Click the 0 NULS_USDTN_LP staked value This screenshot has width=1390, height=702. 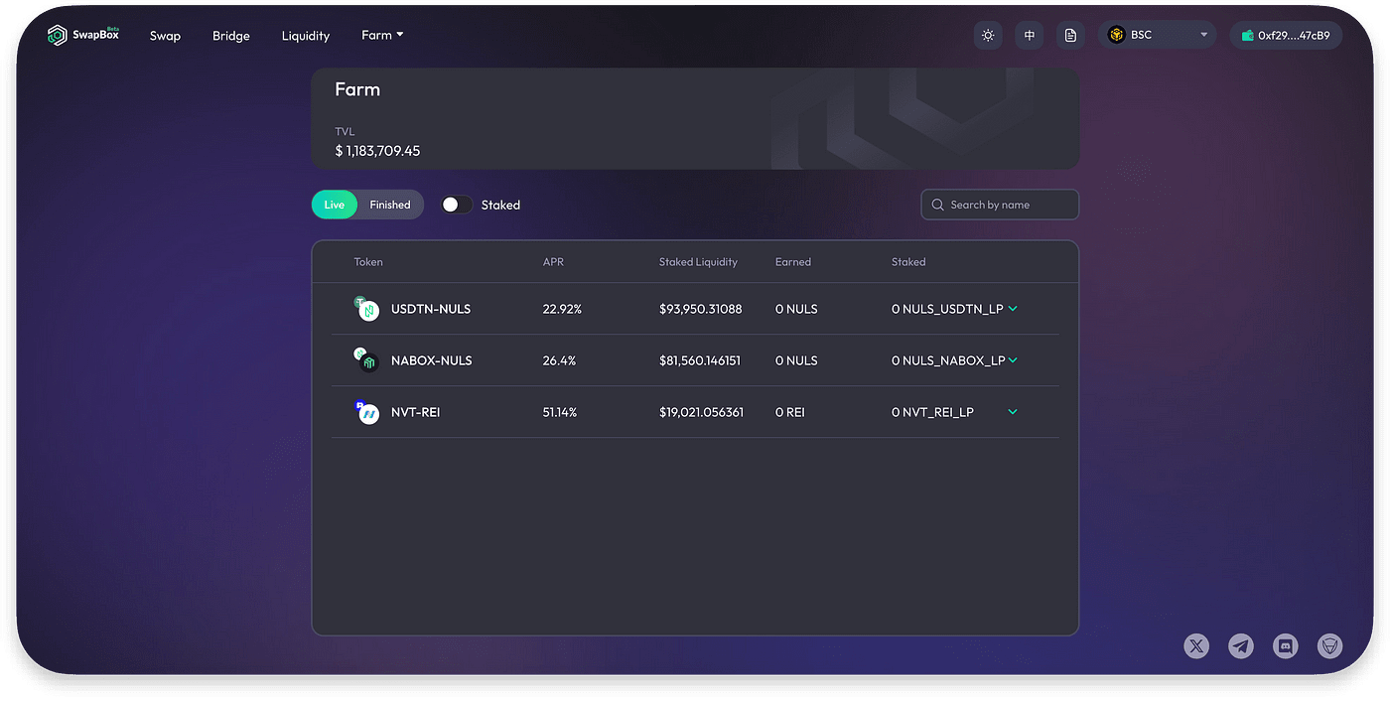pyautogui.click(x=947, y=309)
